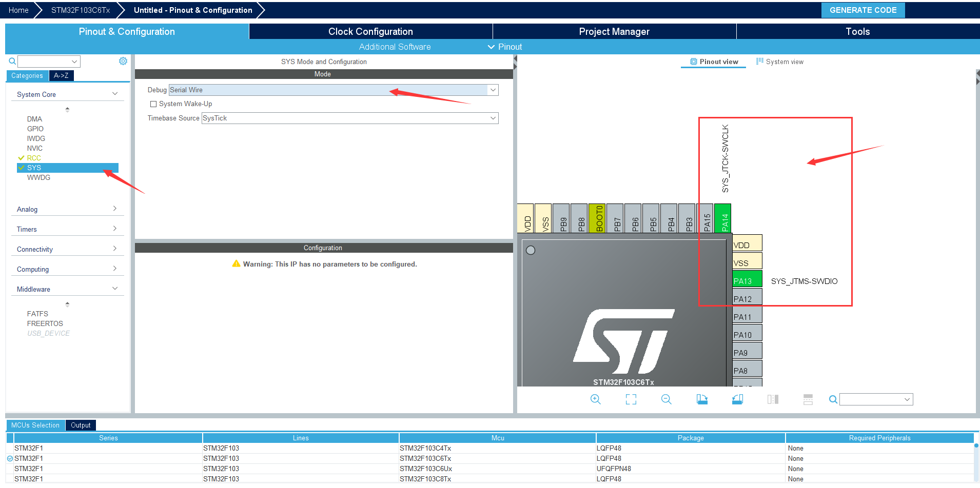Select SYS in System Core
This screenshot has height=488, width=980.
coord(68,168)
